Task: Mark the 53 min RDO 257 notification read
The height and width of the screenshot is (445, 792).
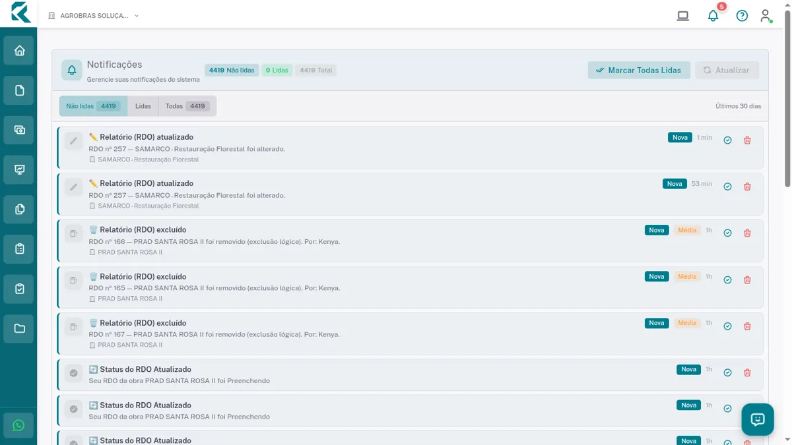Action: pyautogui.click(x=727, y=187)
